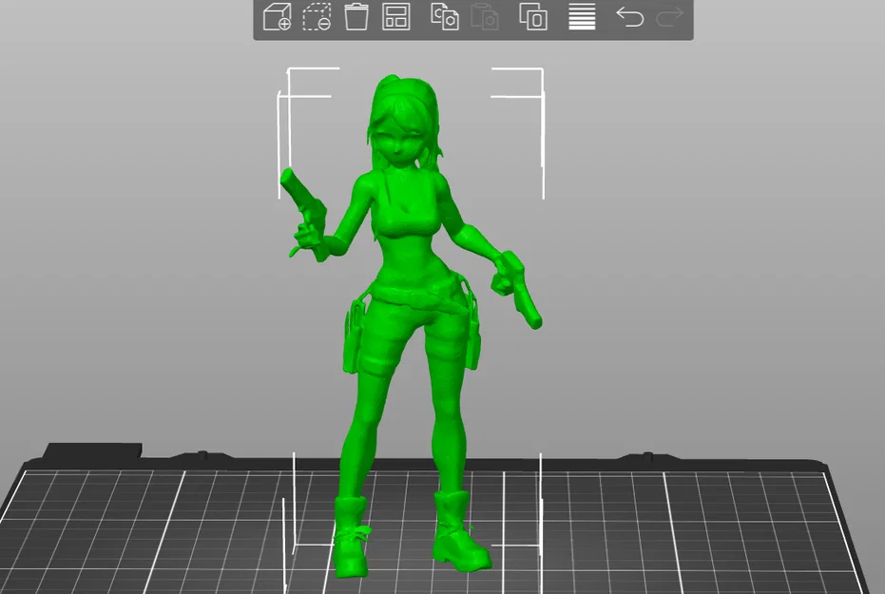Open the layers list icon

(x=580, y=17)
